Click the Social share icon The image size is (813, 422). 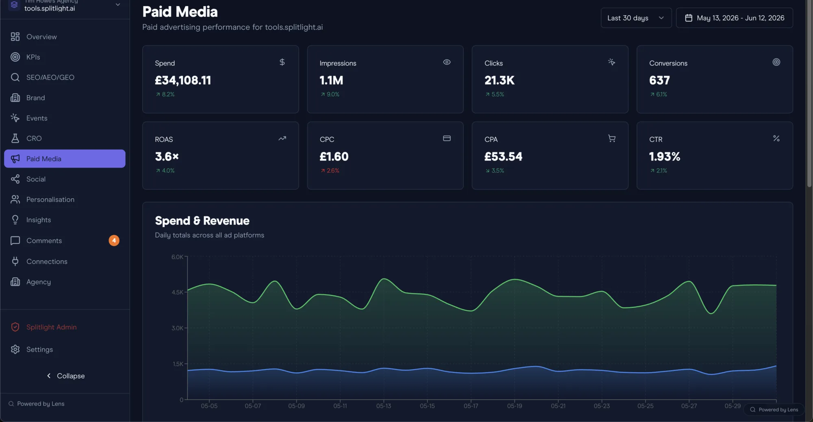point(15,179)
